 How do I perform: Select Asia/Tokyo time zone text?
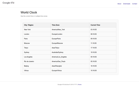pos(56,48)
